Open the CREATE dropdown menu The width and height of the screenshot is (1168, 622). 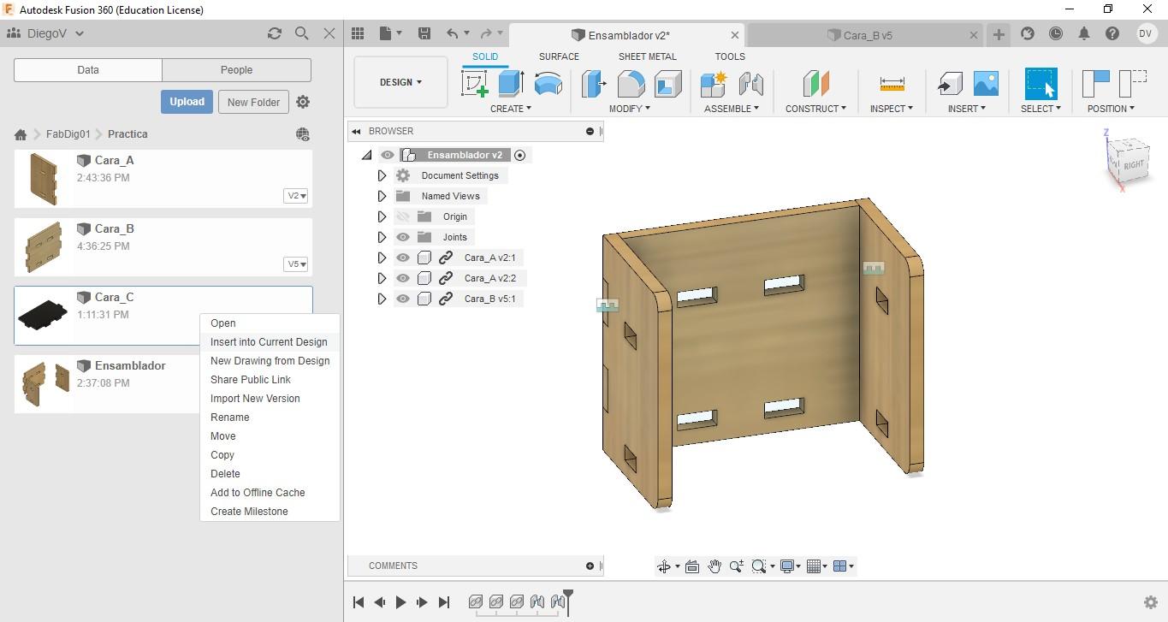click(511, 109)
